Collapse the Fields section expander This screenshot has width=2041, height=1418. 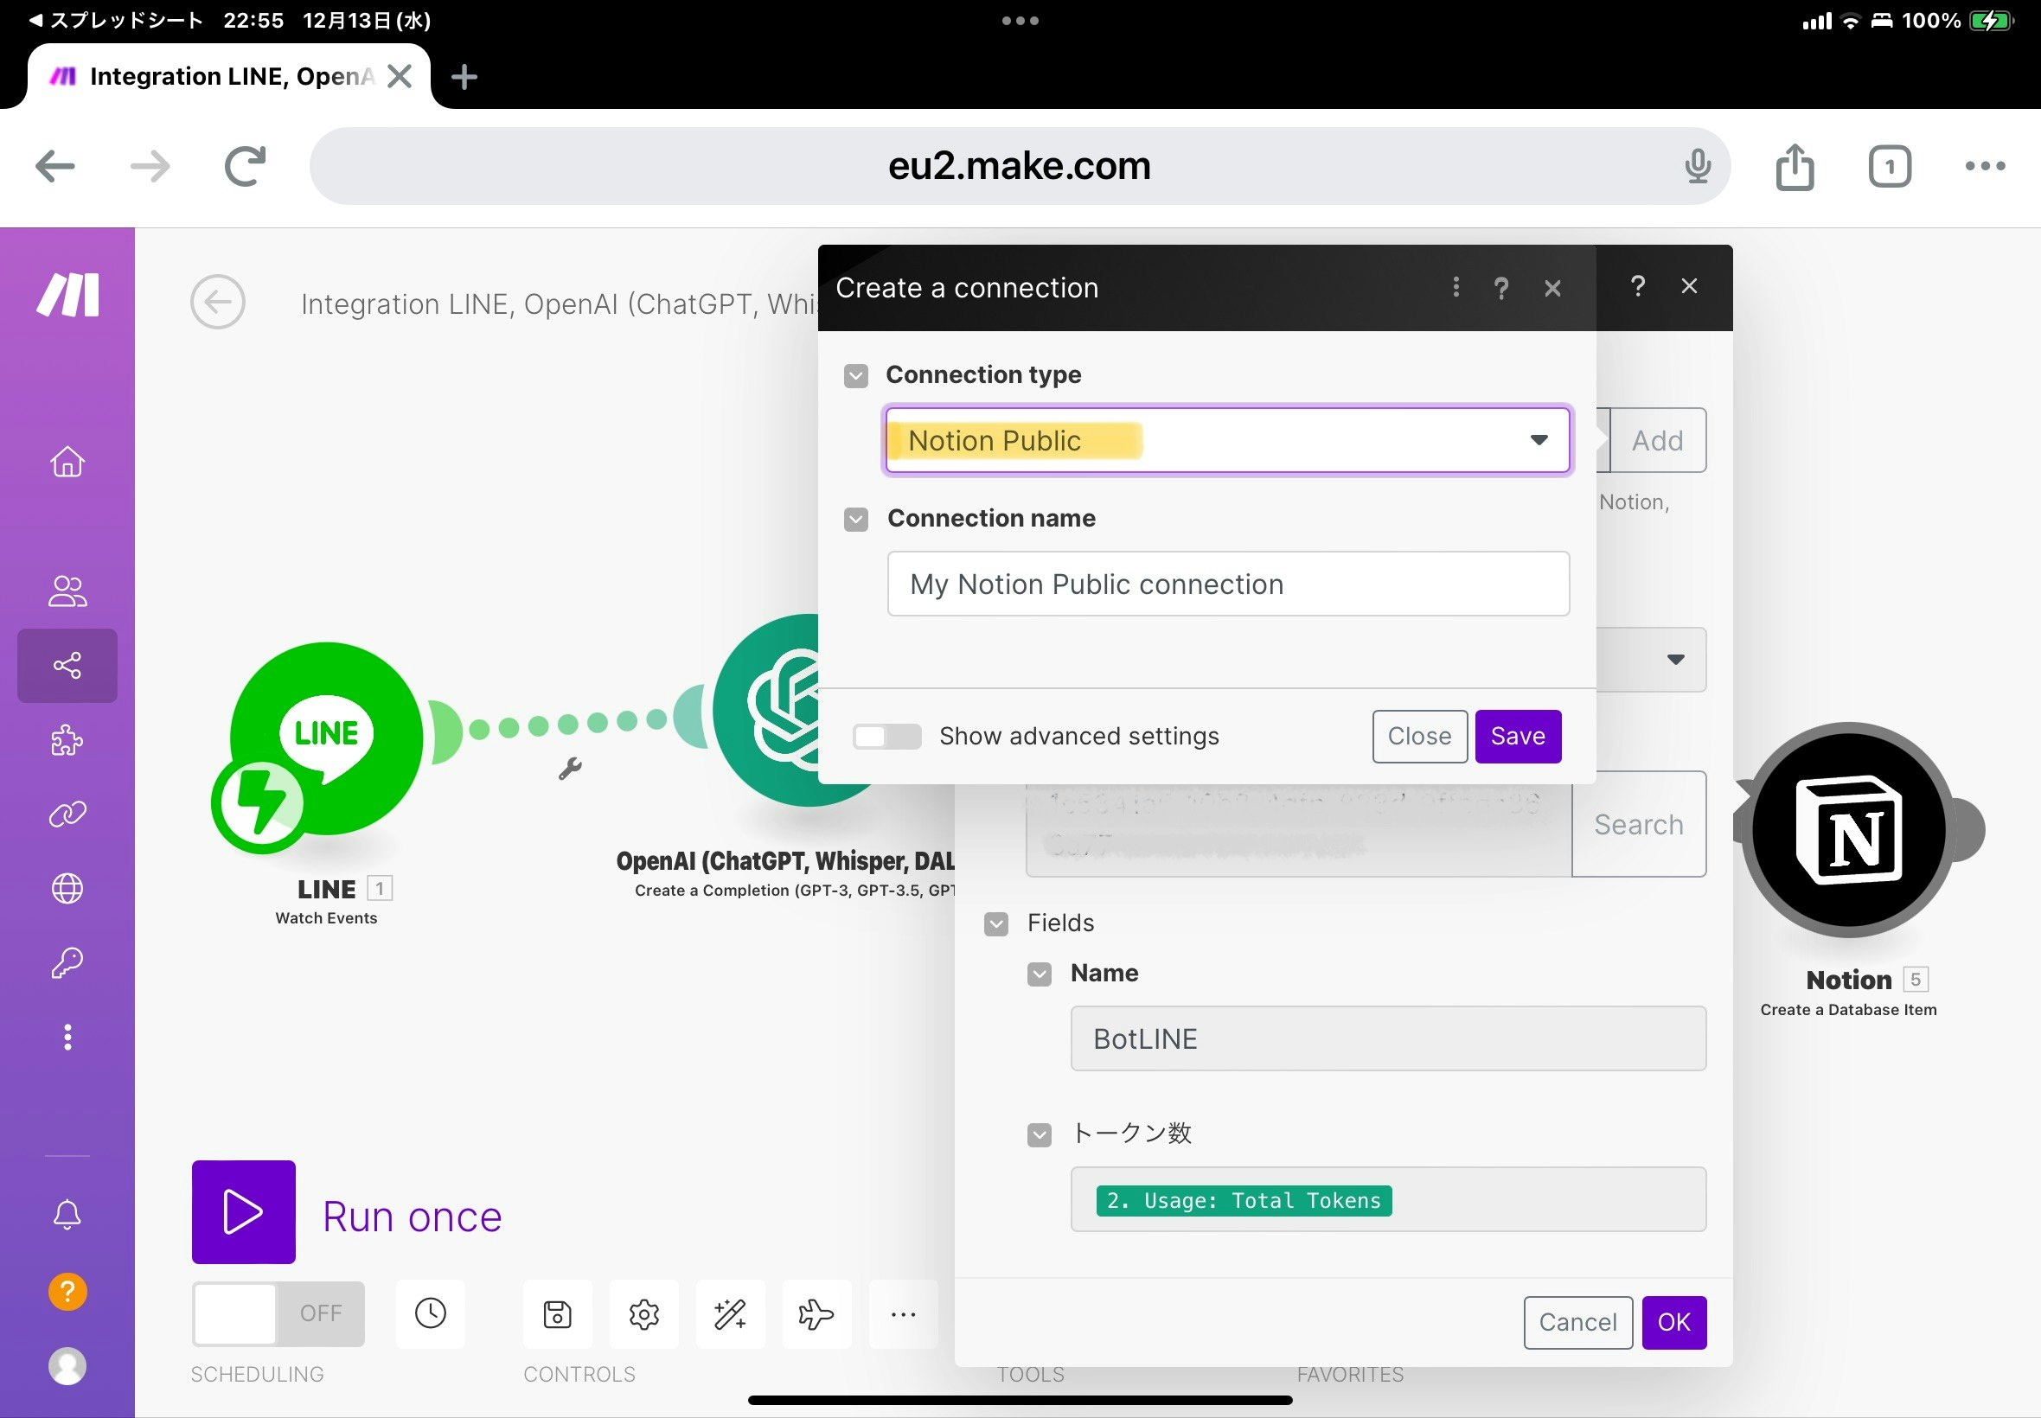click(996, 924)
